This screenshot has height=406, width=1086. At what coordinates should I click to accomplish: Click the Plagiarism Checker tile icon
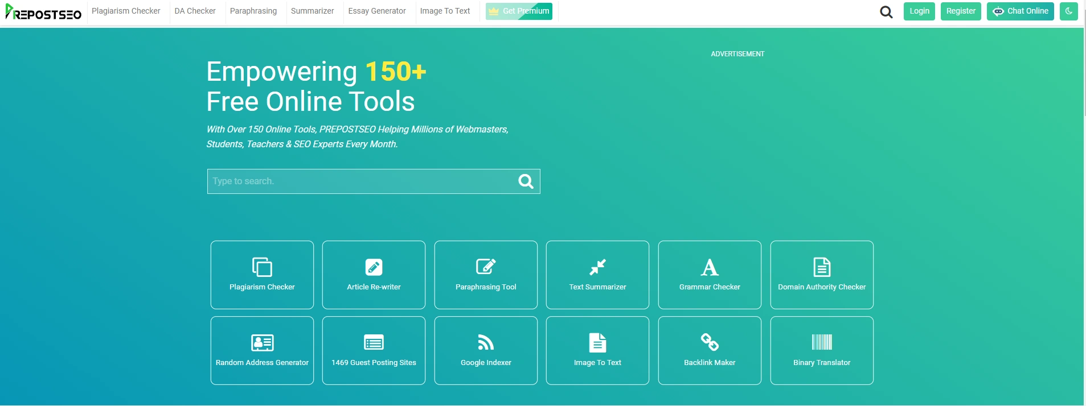click(262, 267)
